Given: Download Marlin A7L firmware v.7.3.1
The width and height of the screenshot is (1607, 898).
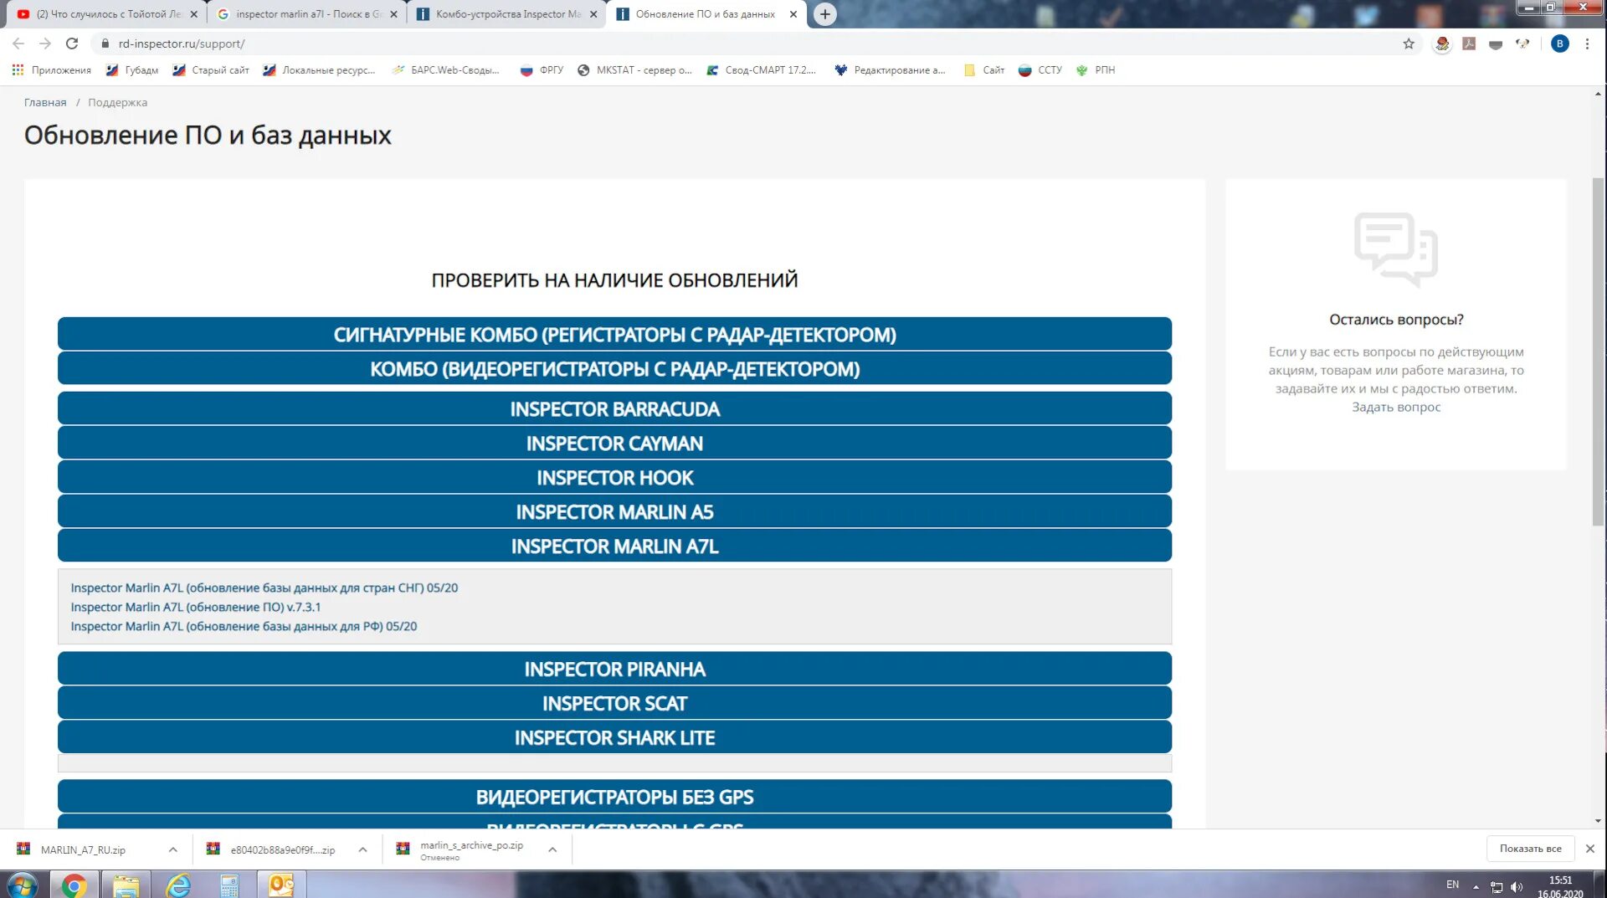Looking at the screenshot, I should (195, 607).
